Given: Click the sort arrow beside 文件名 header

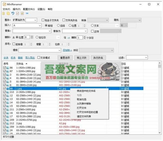Looking at the screenshot, I should coord(26,64).
